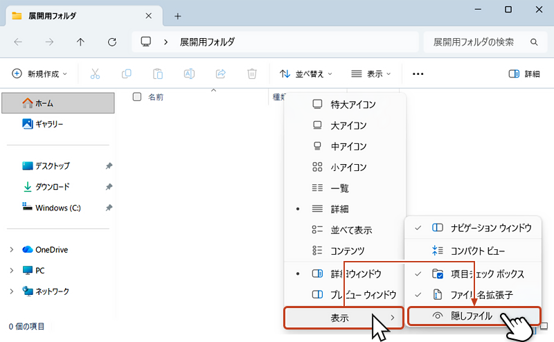Unpin デスクトップ using its pin icon

tap(109, 165)
